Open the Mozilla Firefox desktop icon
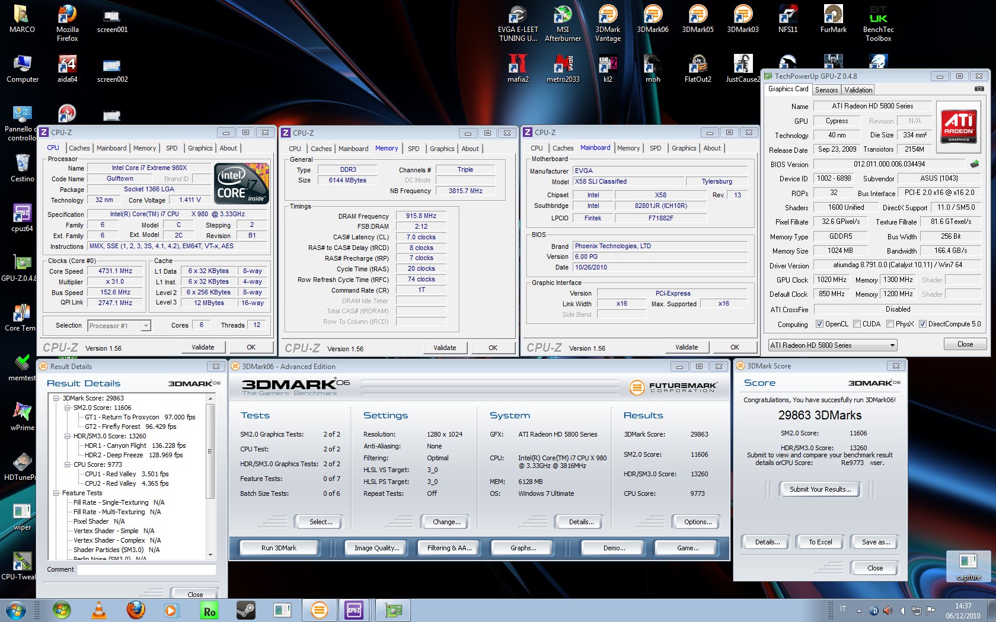 coord(67,24)
